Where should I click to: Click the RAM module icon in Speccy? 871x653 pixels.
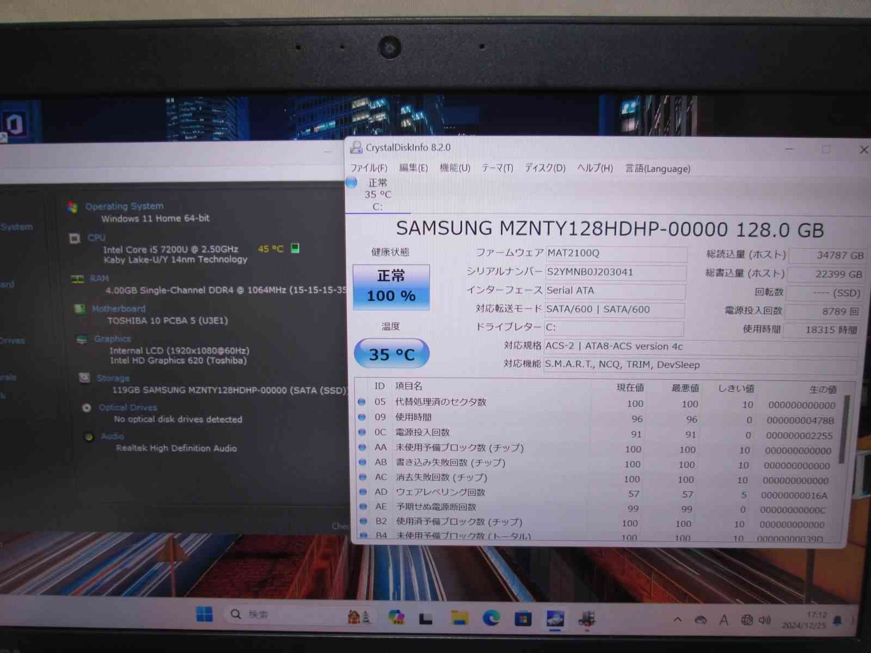tap(77, 279)
